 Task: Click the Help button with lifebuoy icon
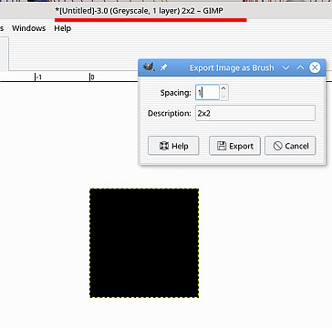click(173, 146)
